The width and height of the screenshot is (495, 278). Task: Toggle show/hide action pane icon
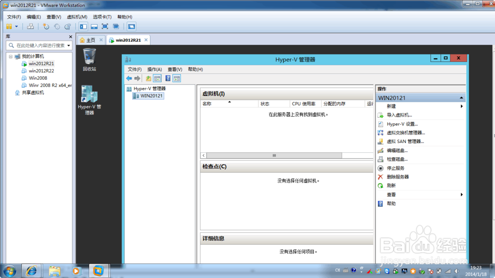(x=177, y=78)
